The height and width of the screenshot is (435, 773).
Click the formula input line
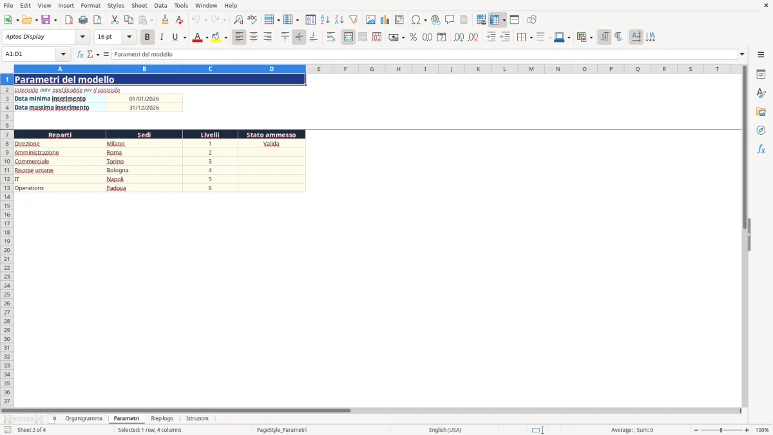pyautogui.click(x=425, y=55)
